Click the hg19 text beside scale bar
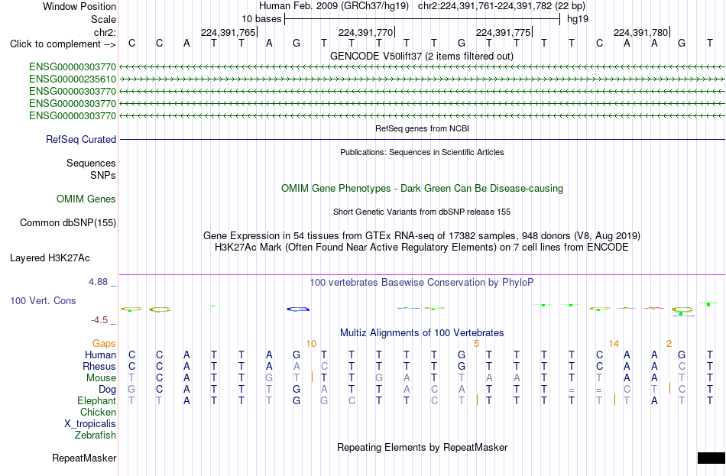Viewport: 726px width, 476px height. 578,19
